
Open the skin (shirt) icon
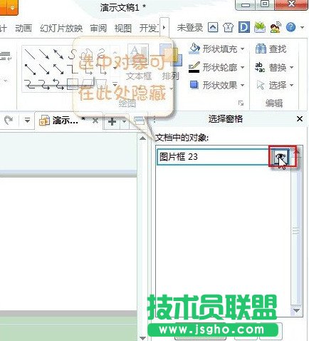coord(228,28)
